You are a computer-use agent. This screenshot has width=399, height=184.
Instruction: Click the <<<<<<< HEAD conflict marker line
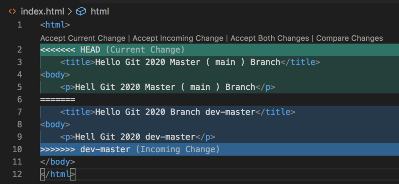(219, 50)
